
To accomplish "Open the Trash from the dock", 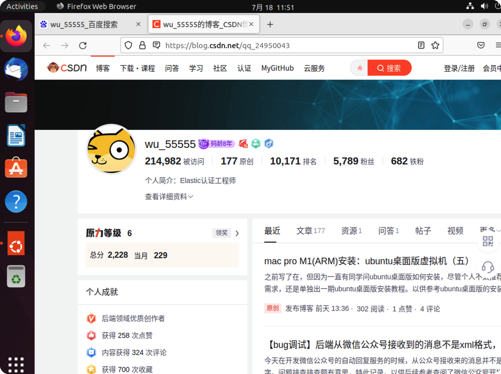I will 16,276.
